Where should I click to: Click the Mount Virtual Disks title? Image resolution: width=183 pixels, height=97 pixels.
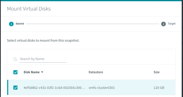[x=29, y=9]
